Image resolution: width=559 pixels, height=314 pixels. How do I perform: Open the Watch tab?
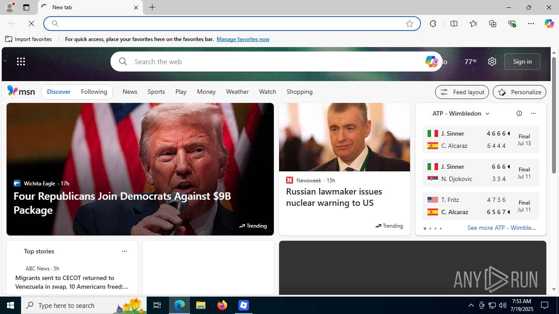(x=268, y=92)
